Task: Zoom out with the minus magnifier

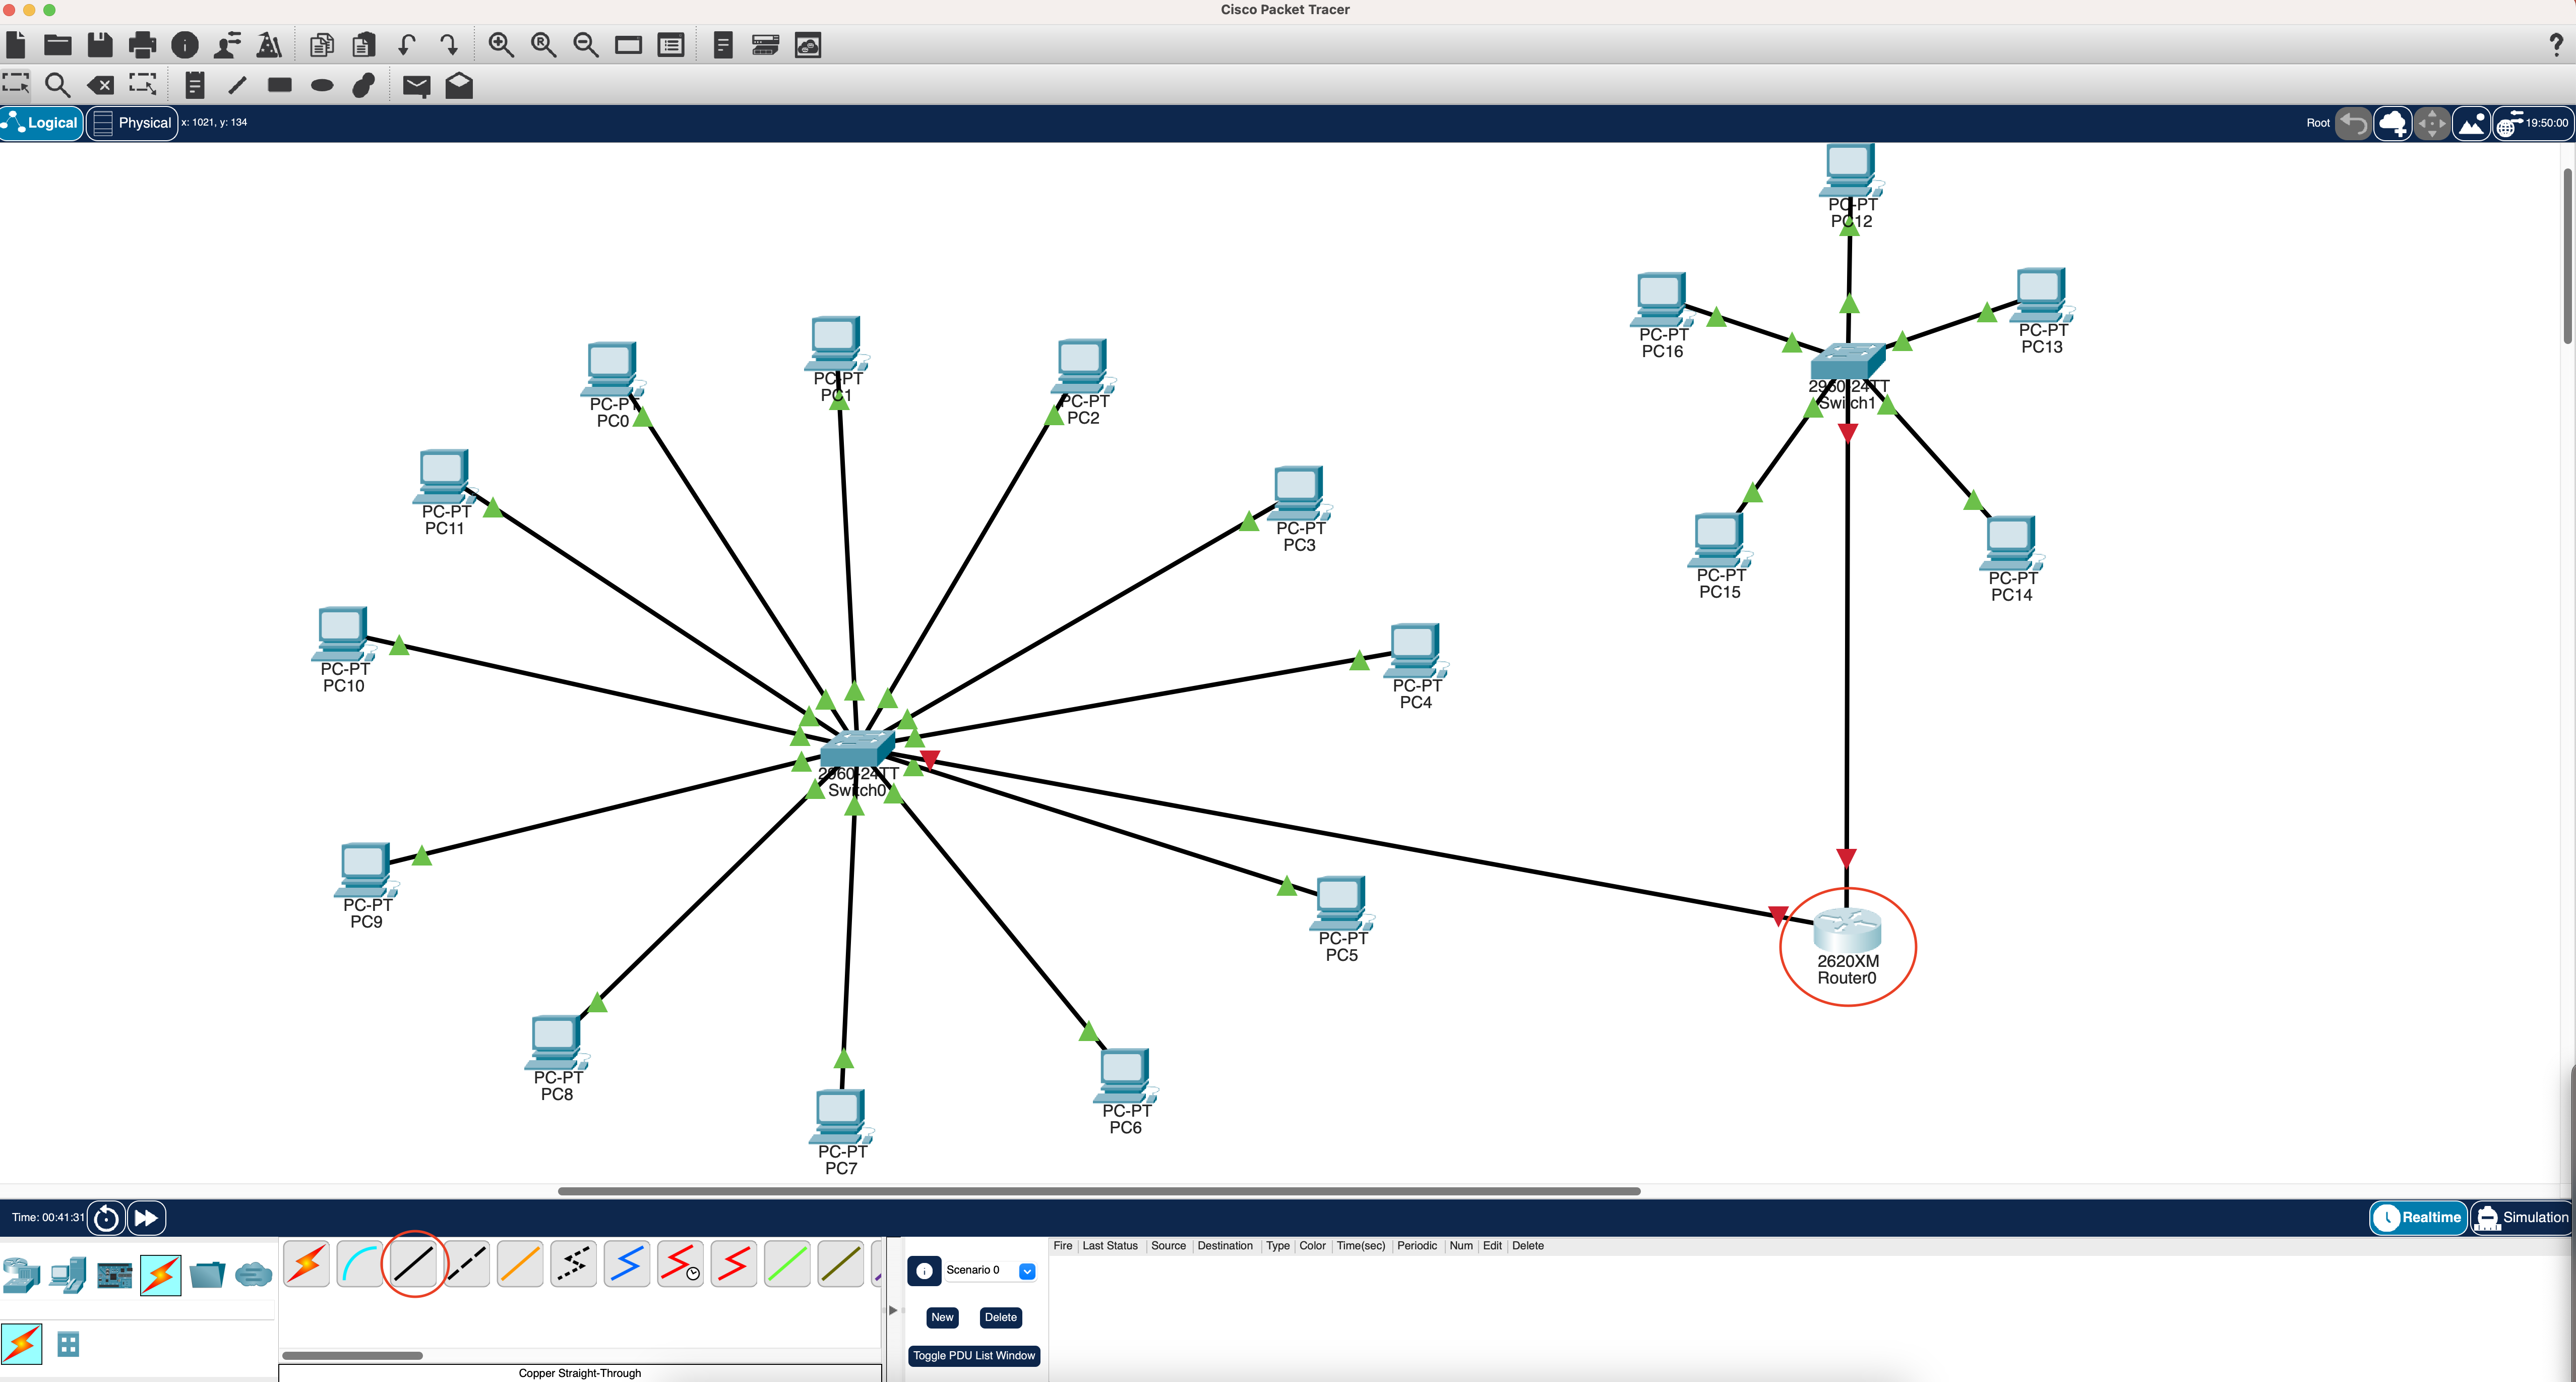Action: tap(586, 45)
